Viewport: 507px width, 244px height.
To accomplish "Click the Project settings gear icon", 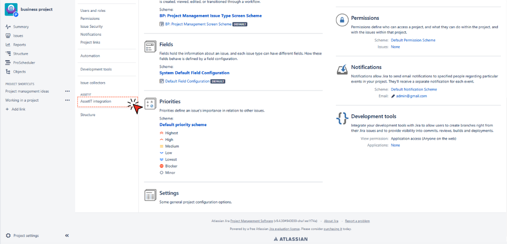I will 8,236.
